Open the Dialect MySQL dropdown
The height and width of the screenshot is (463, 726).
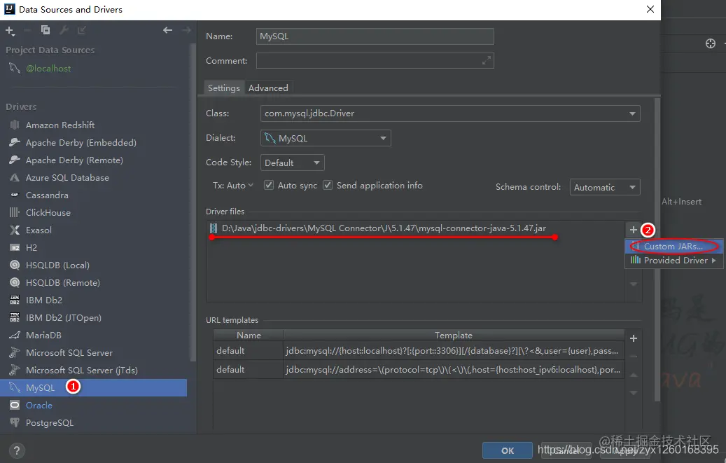tap(326, 138)
